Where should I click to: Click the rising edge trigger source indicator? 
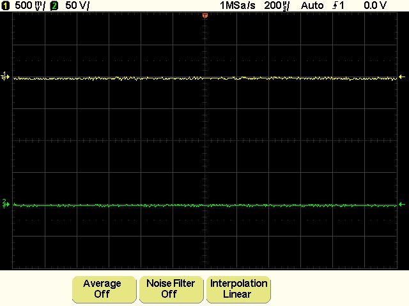click(338, 6)
